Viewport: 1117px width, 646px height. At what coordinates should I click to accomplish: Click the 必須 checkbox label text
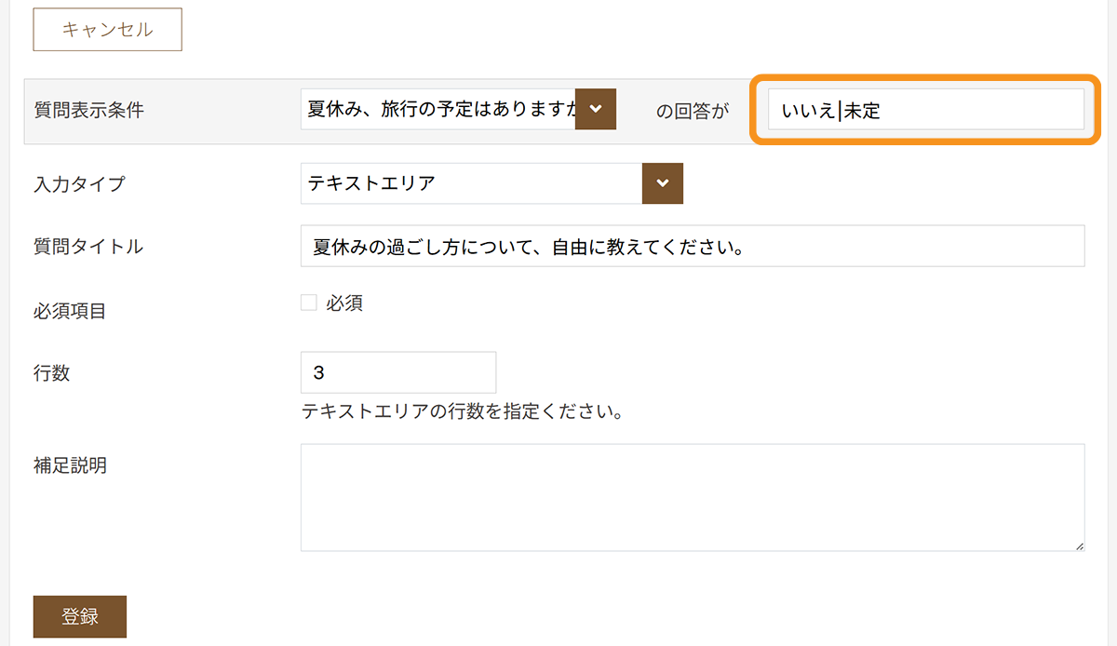[344, 303]
